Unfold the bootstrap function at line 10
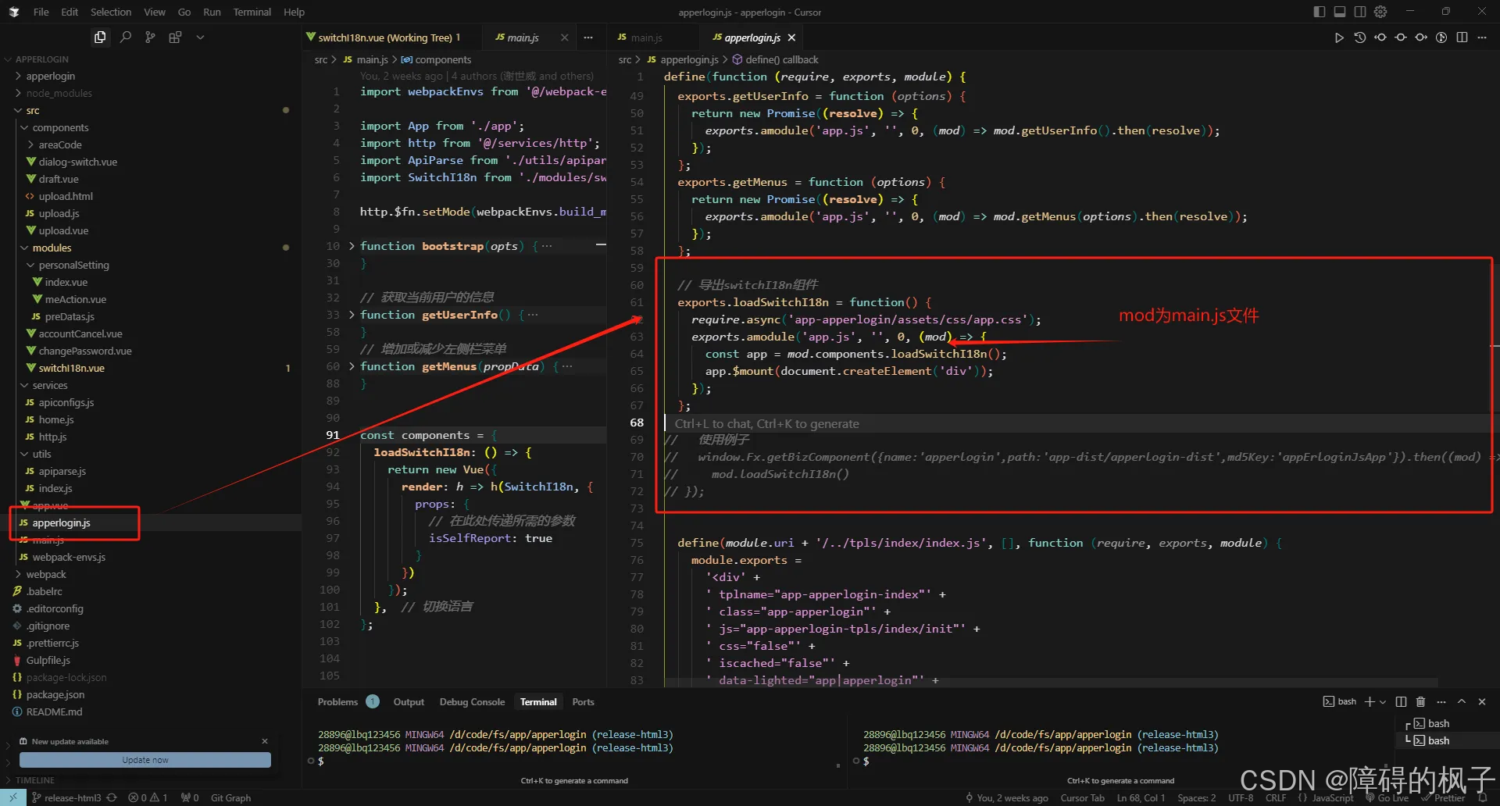1500x806 pixels. click(x=352, y=246)
